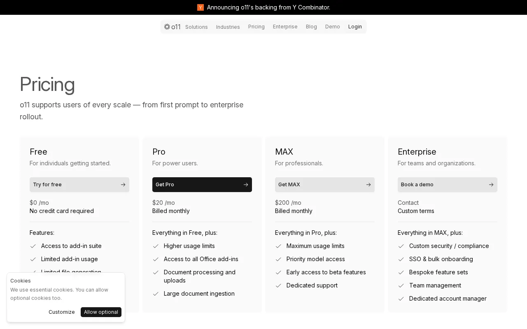Click the MAX plan title
Viewport: 527px width, 329px height.
[x=284, y=152]
